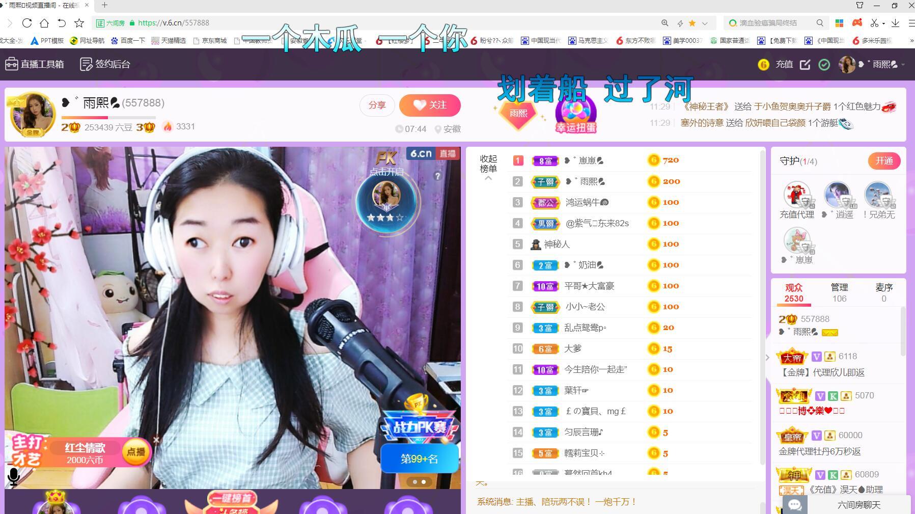The image size is (915, 514).
Task: Click the 一键榜首 gift button
Action: pyautogui.click(x=232, y=501)
